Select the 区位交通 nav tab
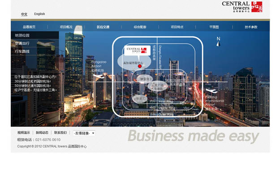The width and height of the screenshot is (280, 173). click(103, 27)
